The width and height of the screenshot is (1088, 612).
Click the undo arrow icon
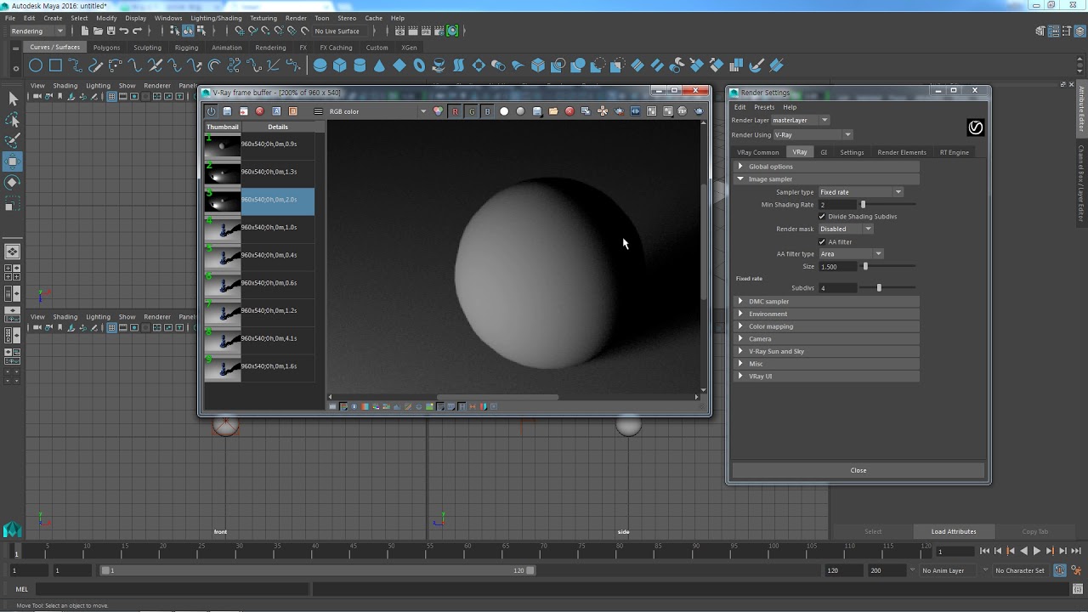click(x=124, y=31)
